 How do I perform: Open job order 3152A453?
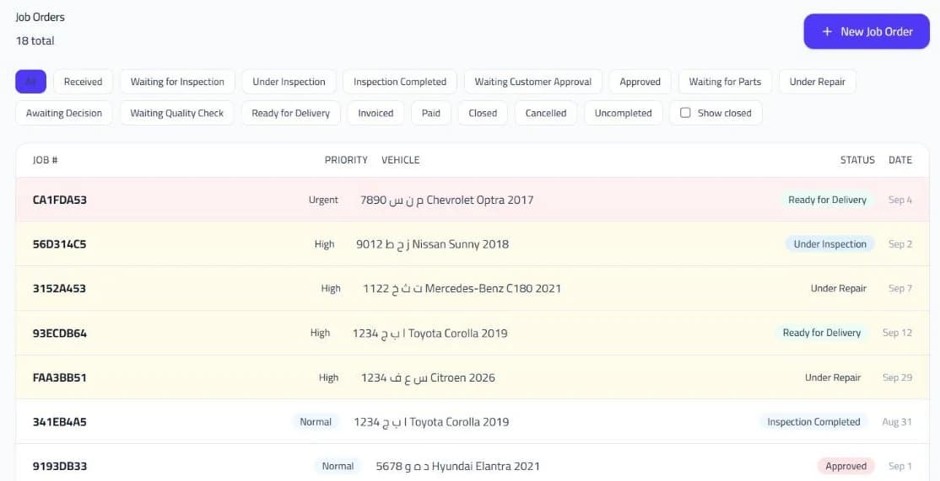pyautogui.click(x=473, y=288)
